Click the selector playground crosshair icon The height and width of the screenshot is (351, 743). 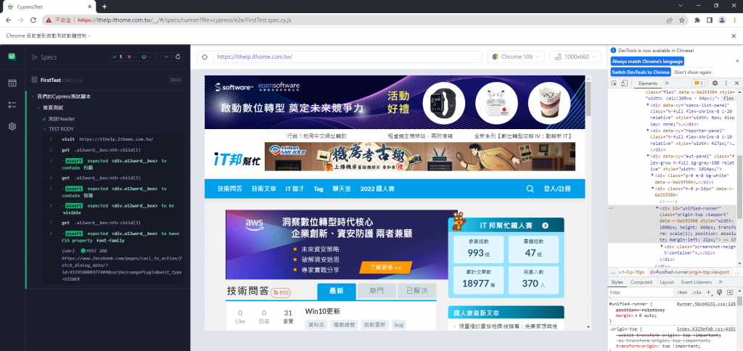205,57
